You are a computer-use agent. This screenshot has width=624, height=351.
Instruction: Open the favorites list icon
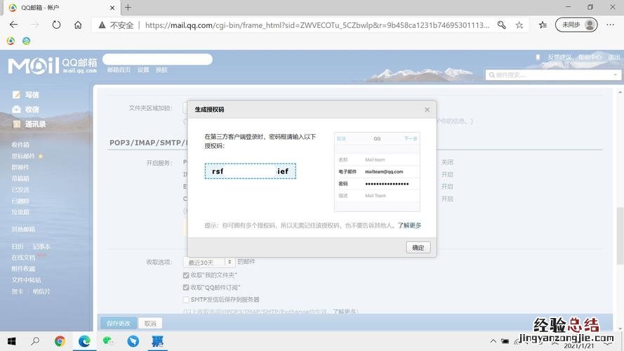click(543, 25)
